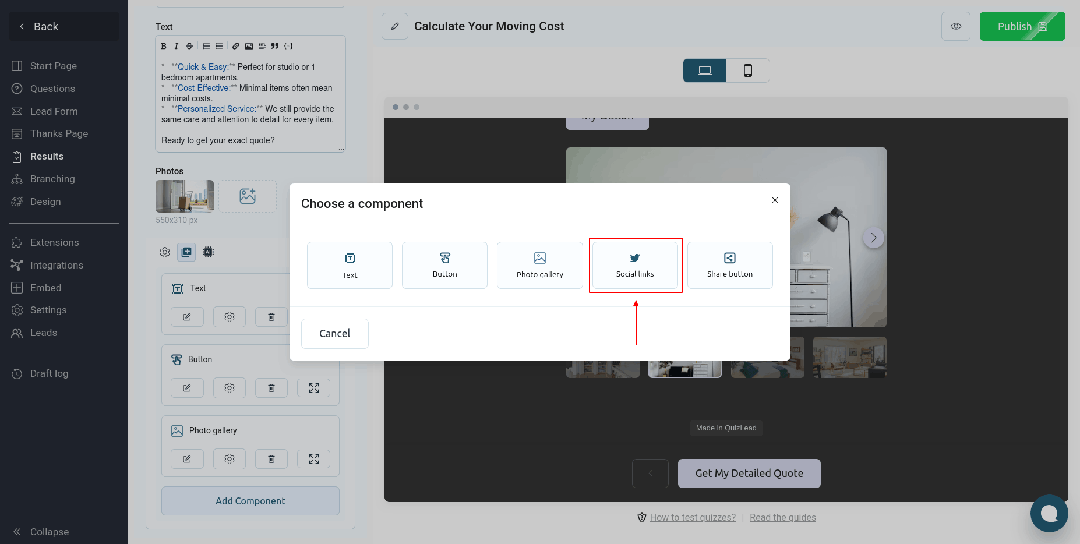
Task: Cancel the component chooser dialog
Action: click(x=334, y=334)
